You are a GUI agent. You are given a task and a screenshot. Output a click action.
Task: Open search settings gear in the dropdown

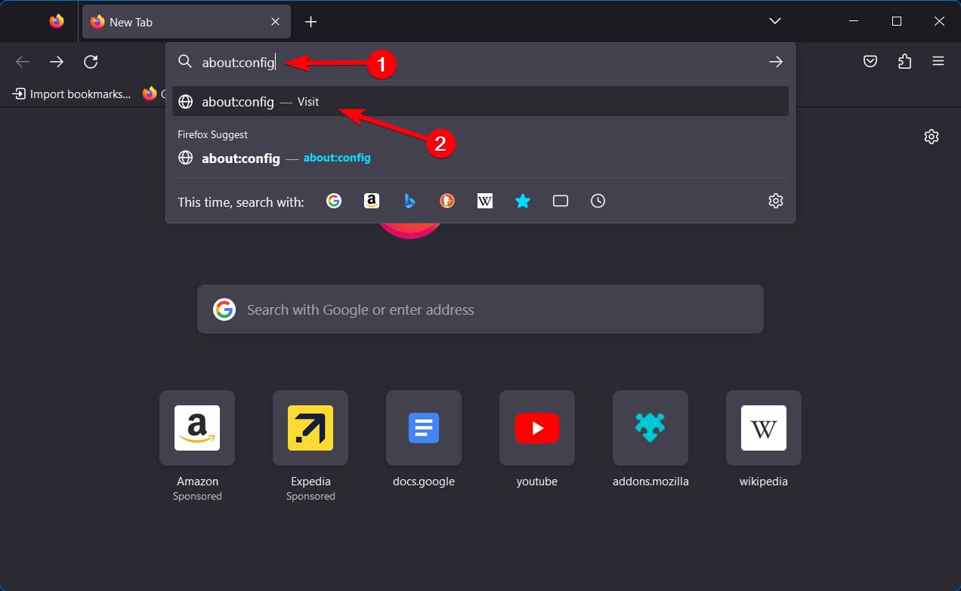click(x=776, y=201)
